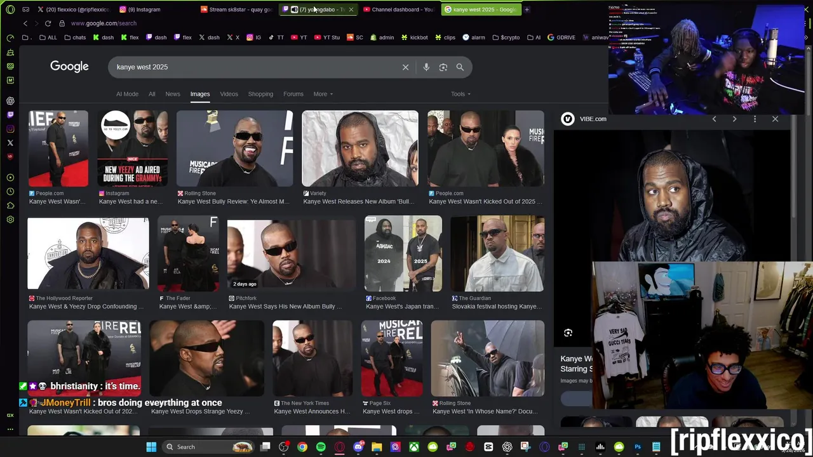Open the clips bookmark
813x457 pixels.
(445, 37)
